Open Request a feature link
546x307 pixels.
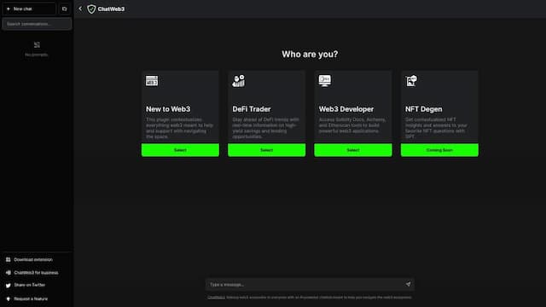(31, 298)
